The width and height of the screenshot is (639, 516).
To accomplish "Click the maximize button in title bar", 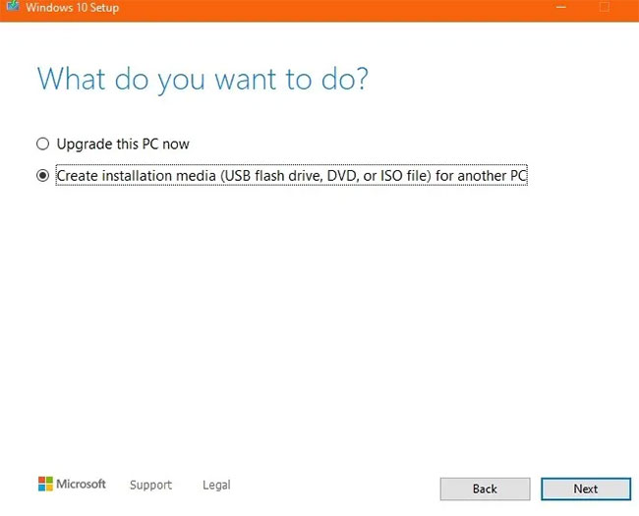I will coord(605,7).
